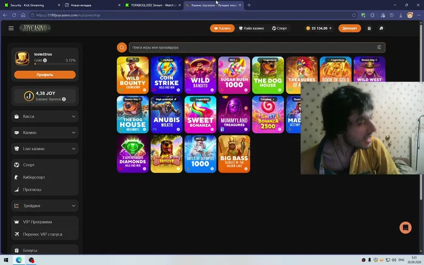Open browser home page icon
This screenshot has height=265, width=424.
click(x=23, y=15)
